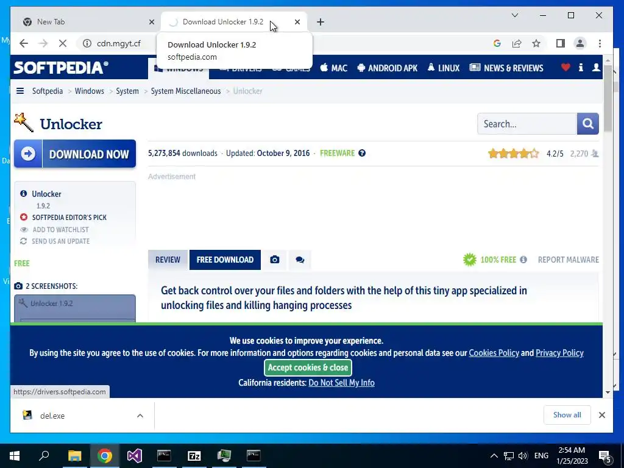Open Chrome profile avatar
Screen dimensions: 624x468
(580, 43)
